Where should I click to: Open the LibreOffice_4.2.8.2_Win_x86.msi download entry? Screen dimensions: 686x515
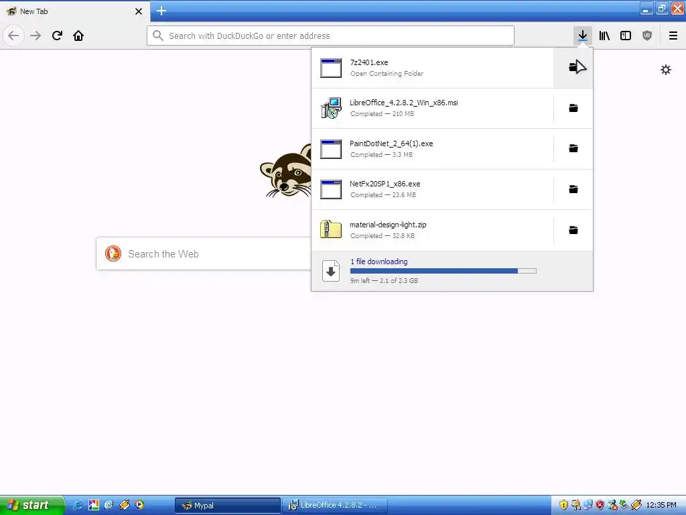coord(432,108)
